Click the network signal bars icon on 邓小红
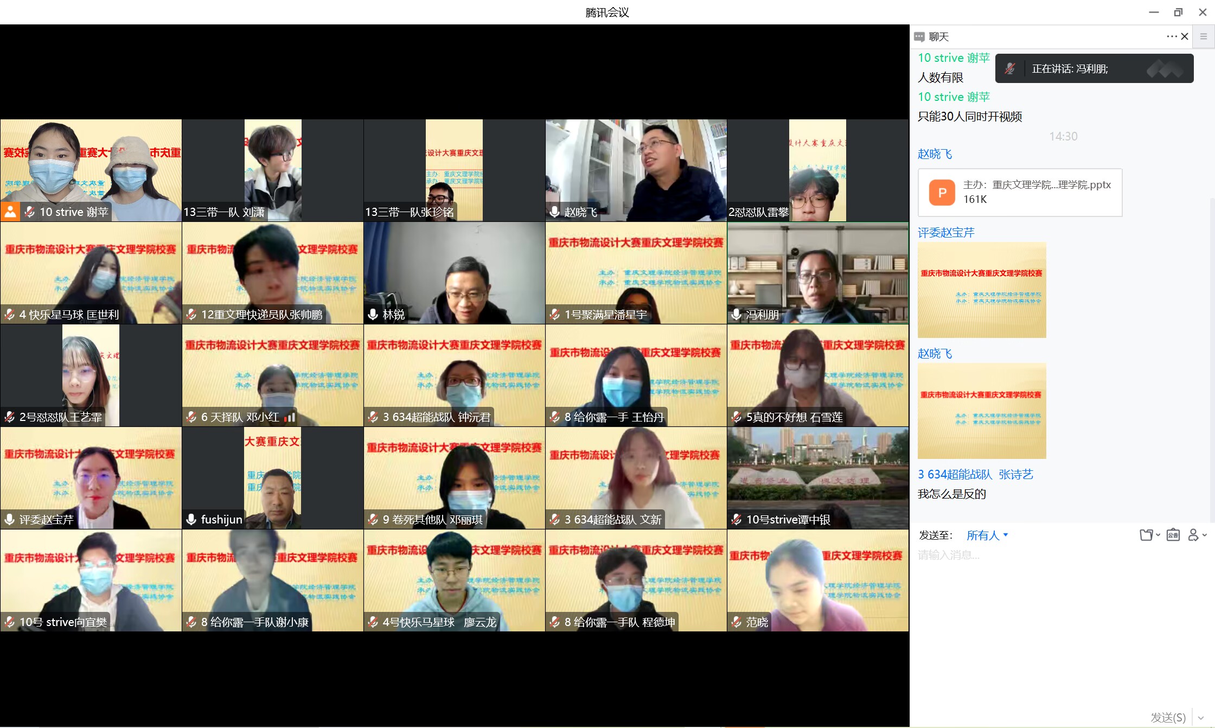 290,417
